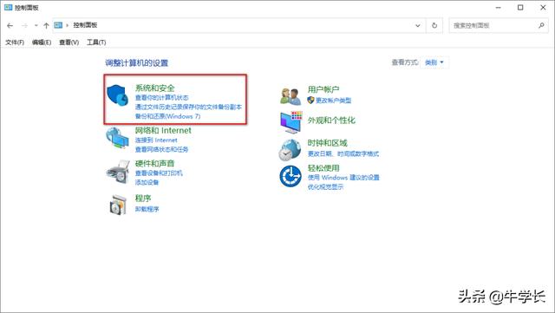The width and height of the screenshot is (555, 313).
Task: Click 连接到 Internet link
Action: point(156,140)
